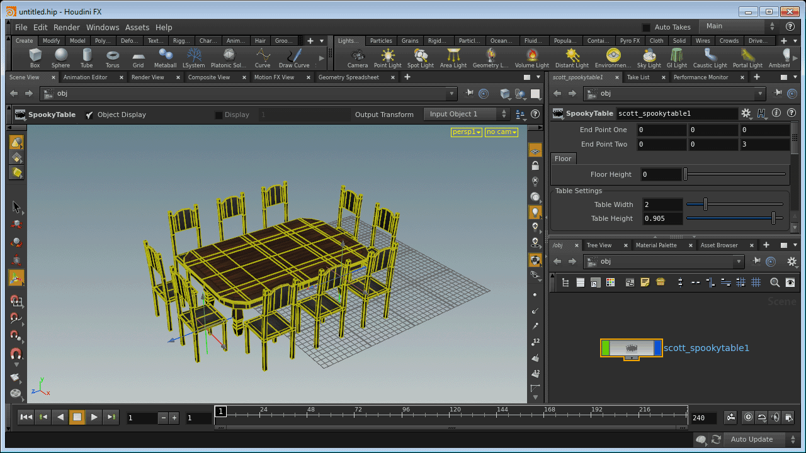Select the LSystem shelf tool

(x=193, y=58)
